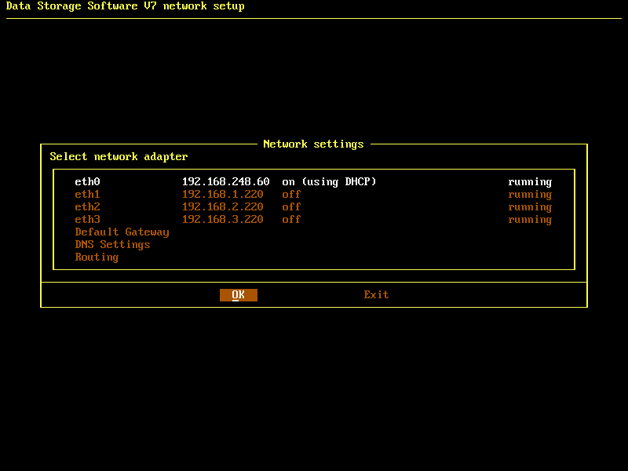
Task: Click IP address 192.168.1.220
Action: [223, 194]
